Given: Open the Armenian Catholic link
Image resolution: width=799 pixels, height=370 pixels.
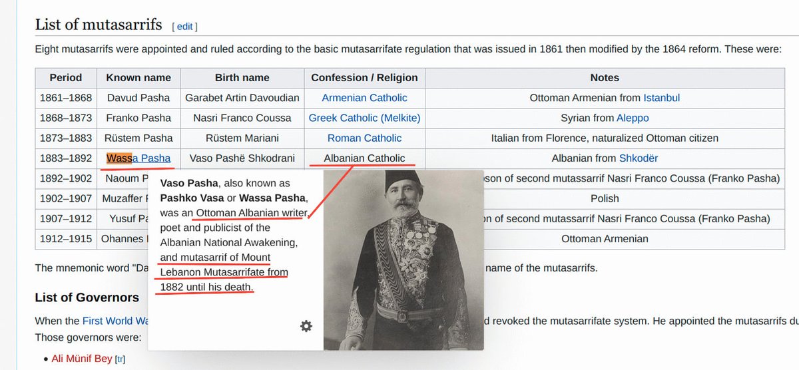Looking at the screenshot, I should 364,98.
